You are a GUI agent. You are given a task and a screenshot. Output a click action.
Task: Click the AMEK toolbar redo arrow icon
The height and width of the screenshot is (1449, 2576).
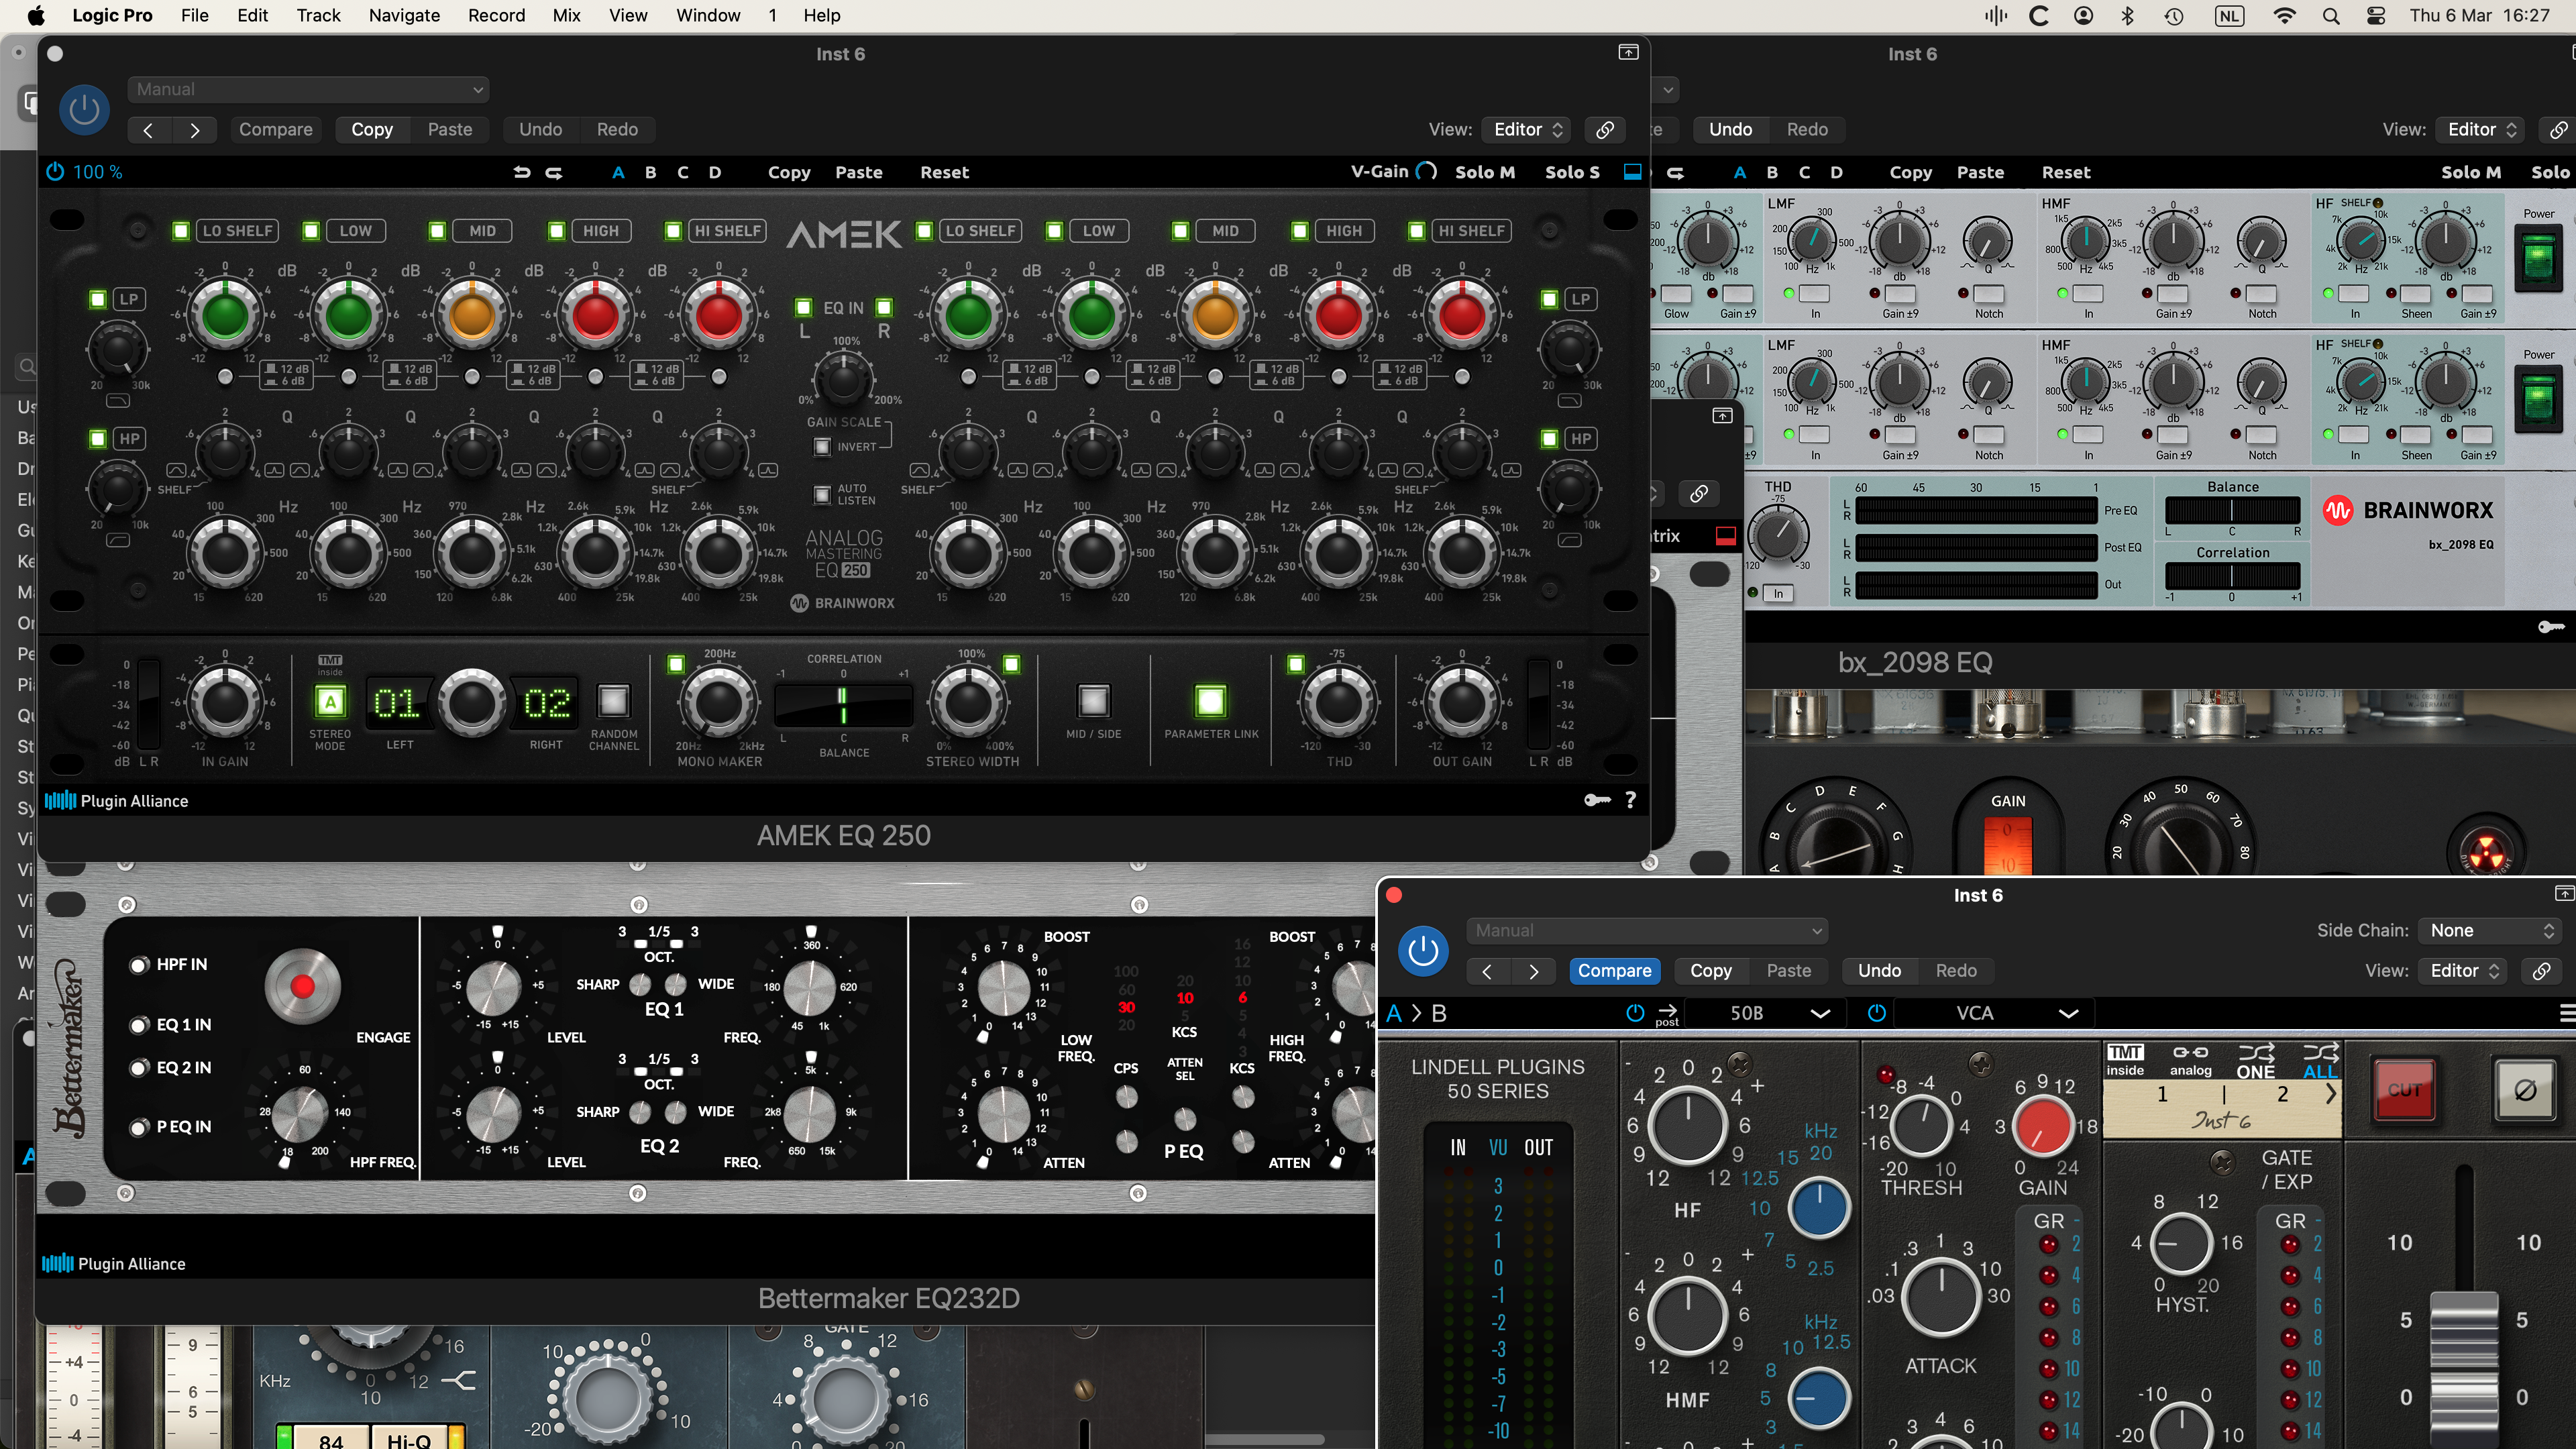click(554, 172)
